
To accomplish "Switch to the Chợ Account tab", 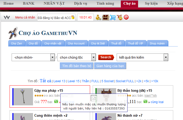I will [76, 43].
